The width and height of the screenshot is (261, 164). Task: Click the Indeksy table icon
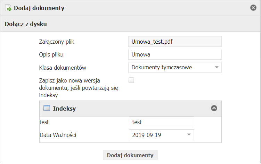click(47, 108)
